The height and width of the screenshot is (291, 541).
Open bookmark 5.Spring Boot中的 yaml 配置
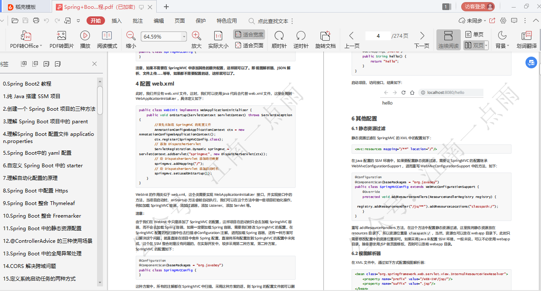click(37, 153)
